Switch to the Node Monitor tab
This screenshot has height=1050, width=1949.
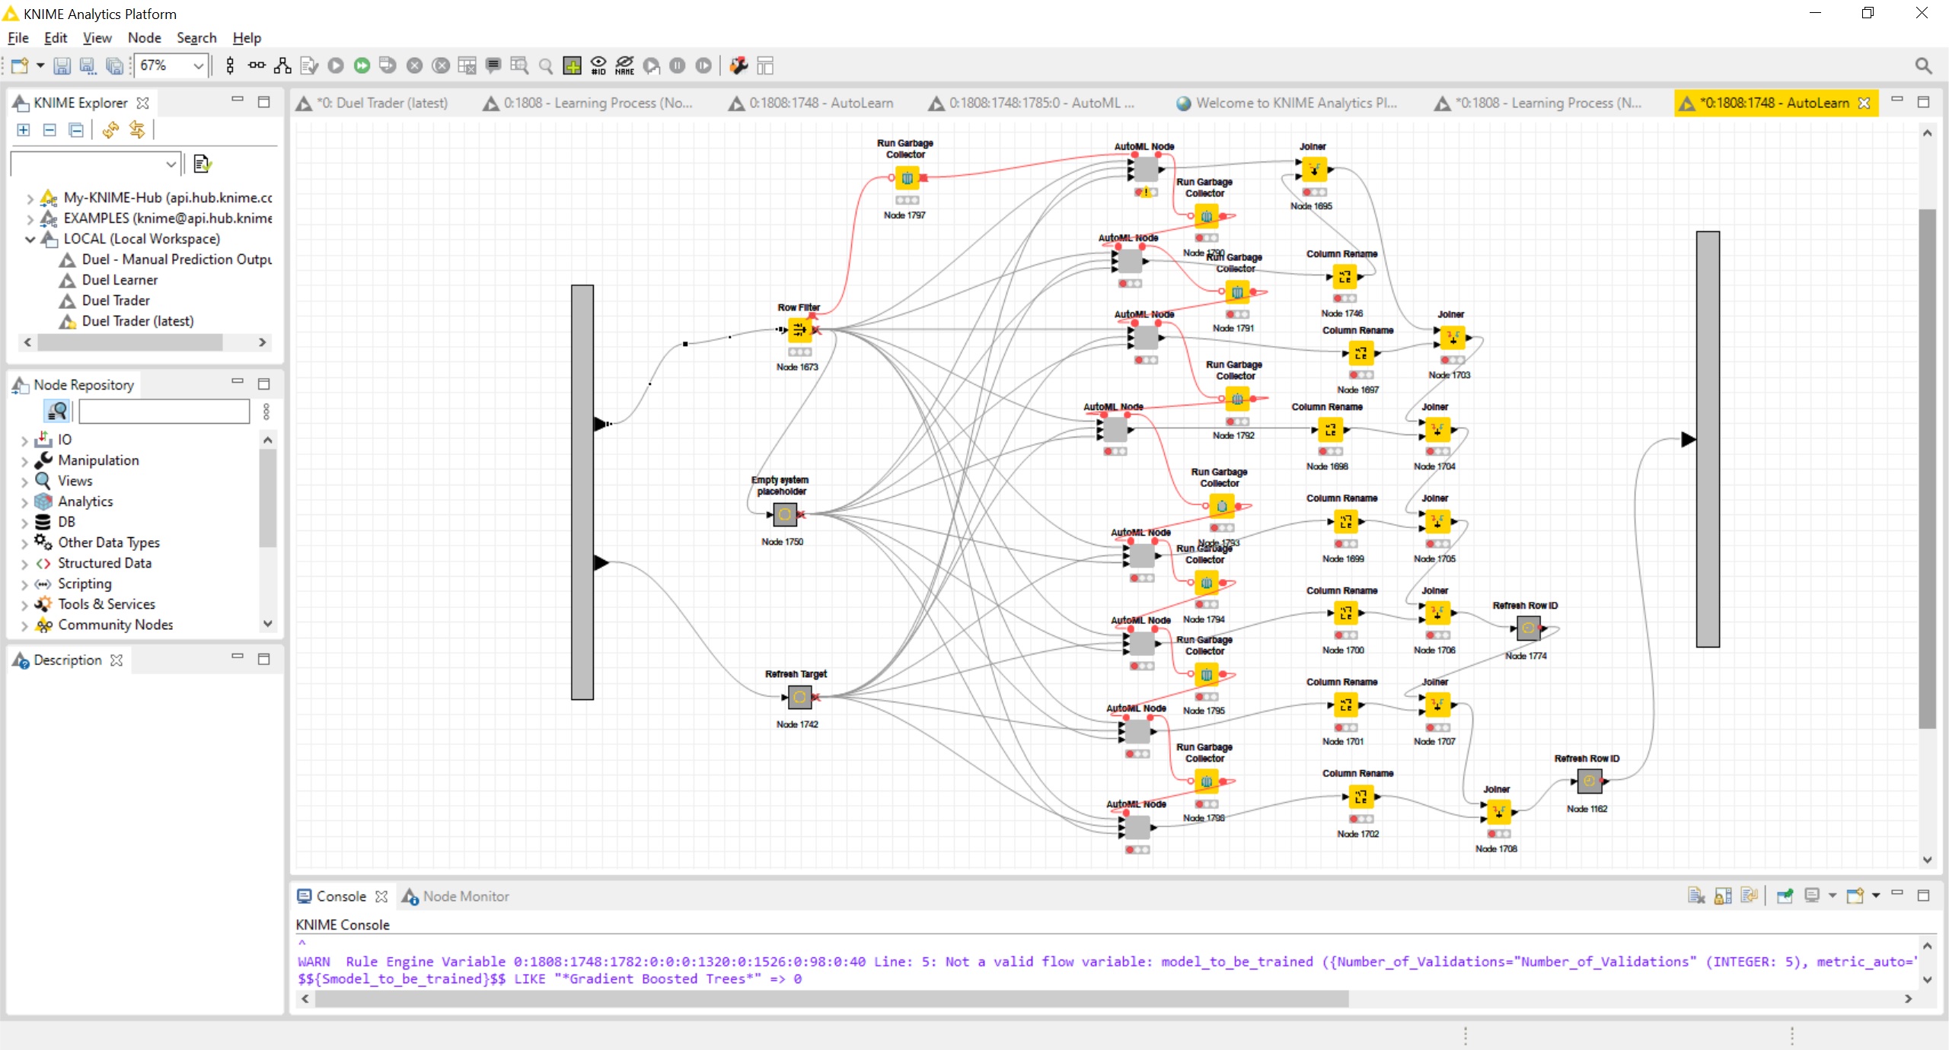[456, 896]
